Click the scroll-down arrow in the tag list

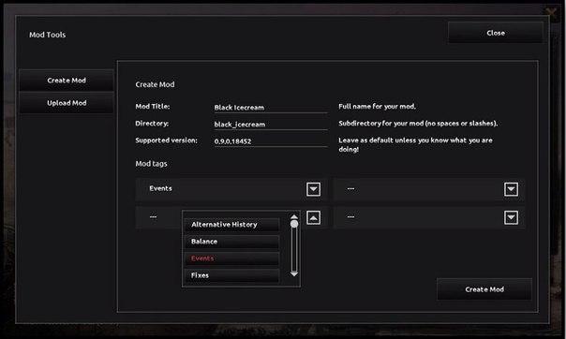click(294, 274)
